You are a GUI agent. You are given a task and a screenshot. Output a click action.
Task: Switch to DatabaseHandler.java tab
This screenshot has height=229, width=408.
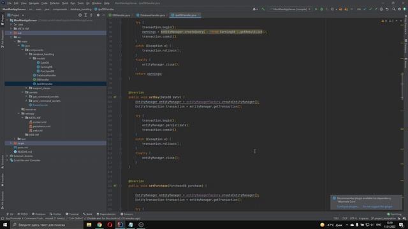point(152,15)
